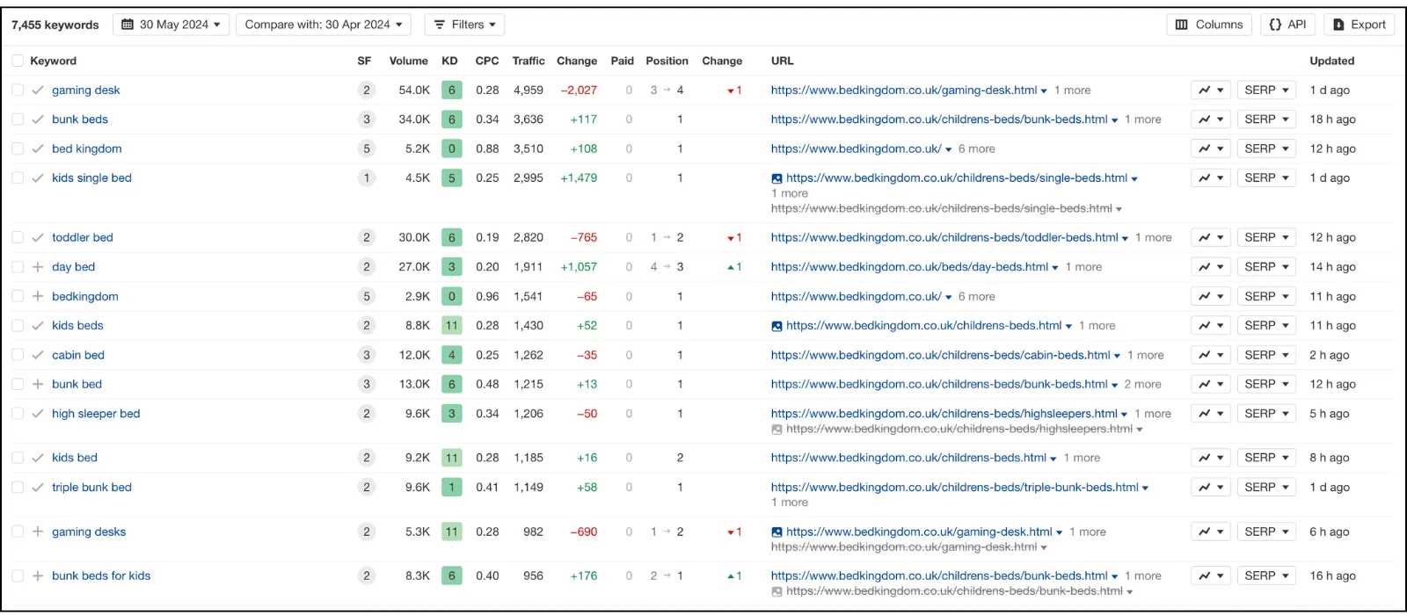
Task: Sort by the CPC column header
Action: pyautogui.click(x=487, y=61)
